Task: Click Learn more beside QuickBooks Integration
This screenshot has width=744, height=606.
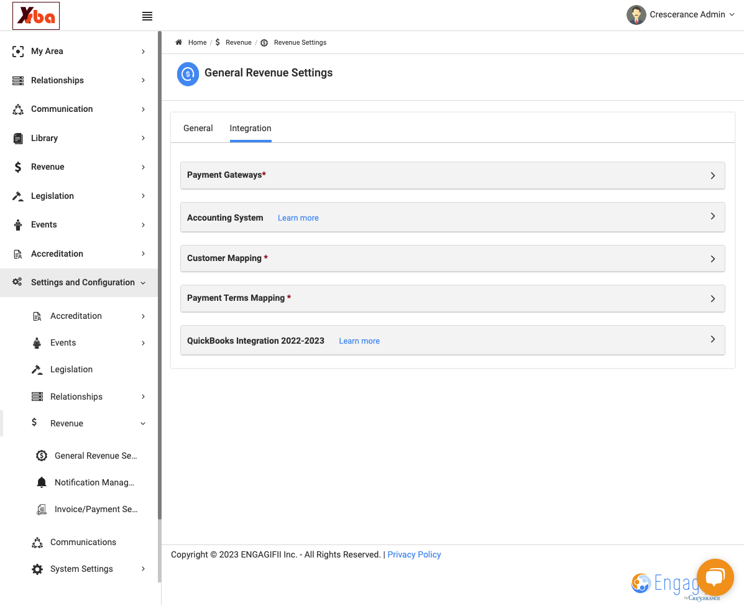Action: point(359,341)
